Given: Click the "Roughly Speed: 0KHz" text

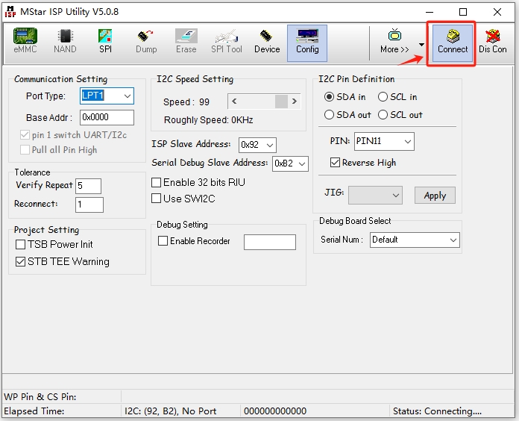Looking at the screenshot, I should (x=209, y=120).
